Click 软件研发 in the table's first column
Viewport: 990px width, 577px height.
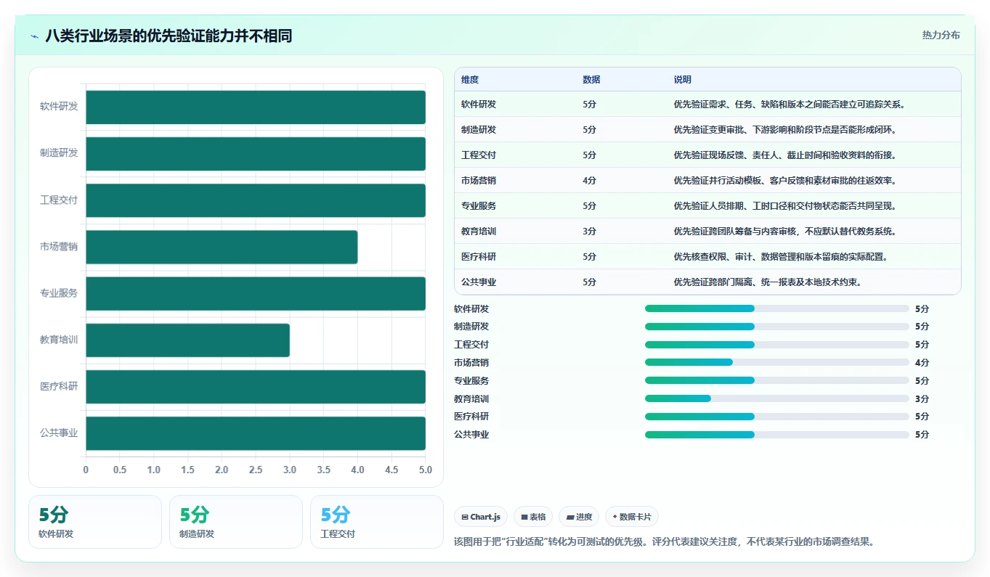(479, 105)
